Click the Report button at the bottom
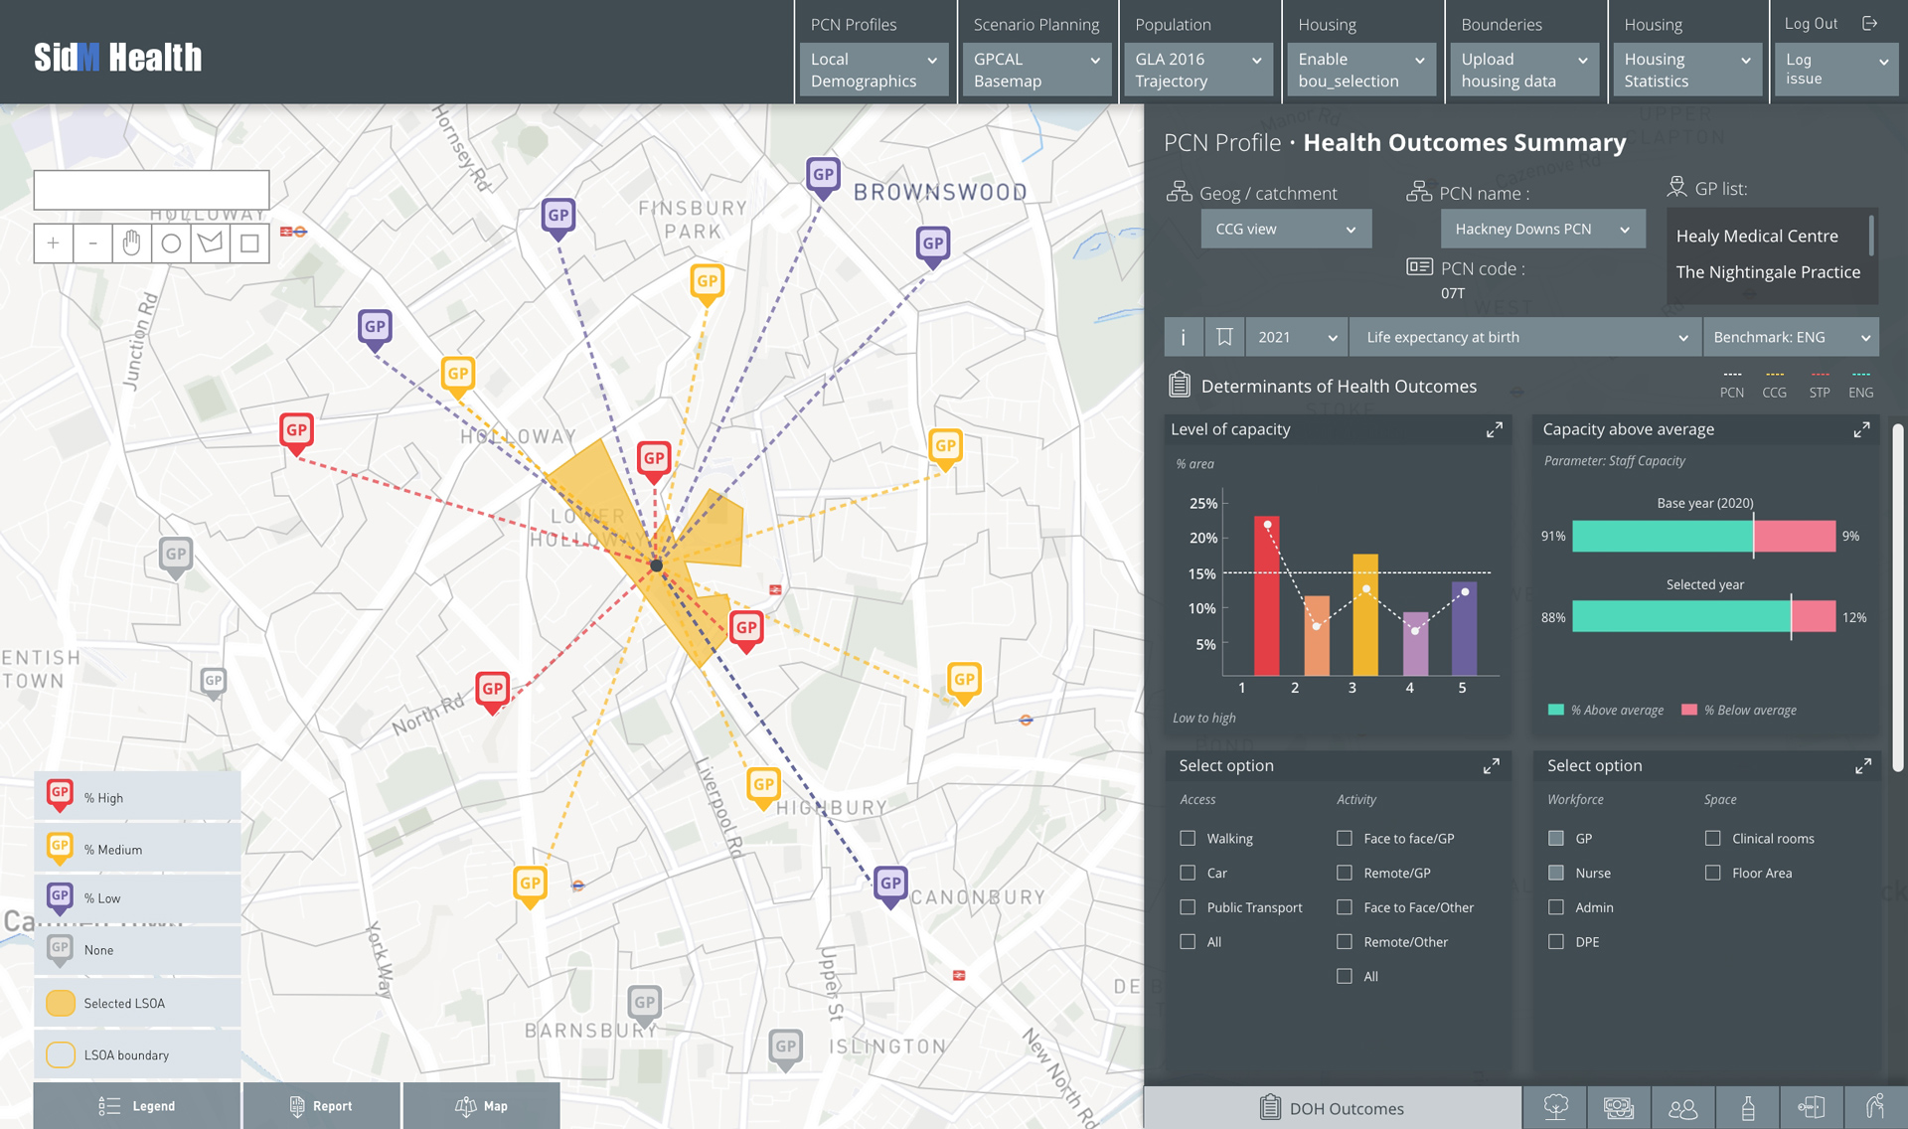Screen dimensions: 1908x1129 321,1105
